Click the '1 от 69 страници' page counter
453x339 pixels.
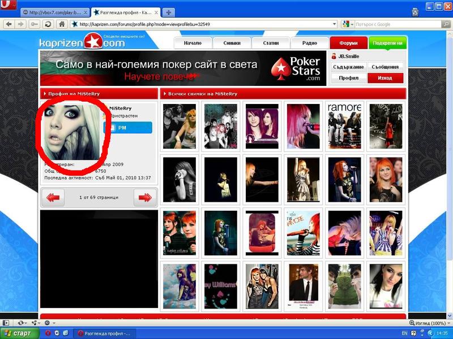pyautogui.click(x=99, y=197)
